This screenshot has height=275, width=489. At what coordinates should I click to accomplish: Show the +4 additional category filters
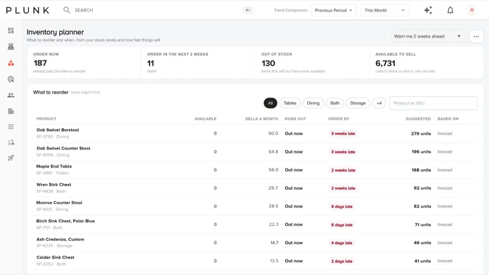point(379,103)
